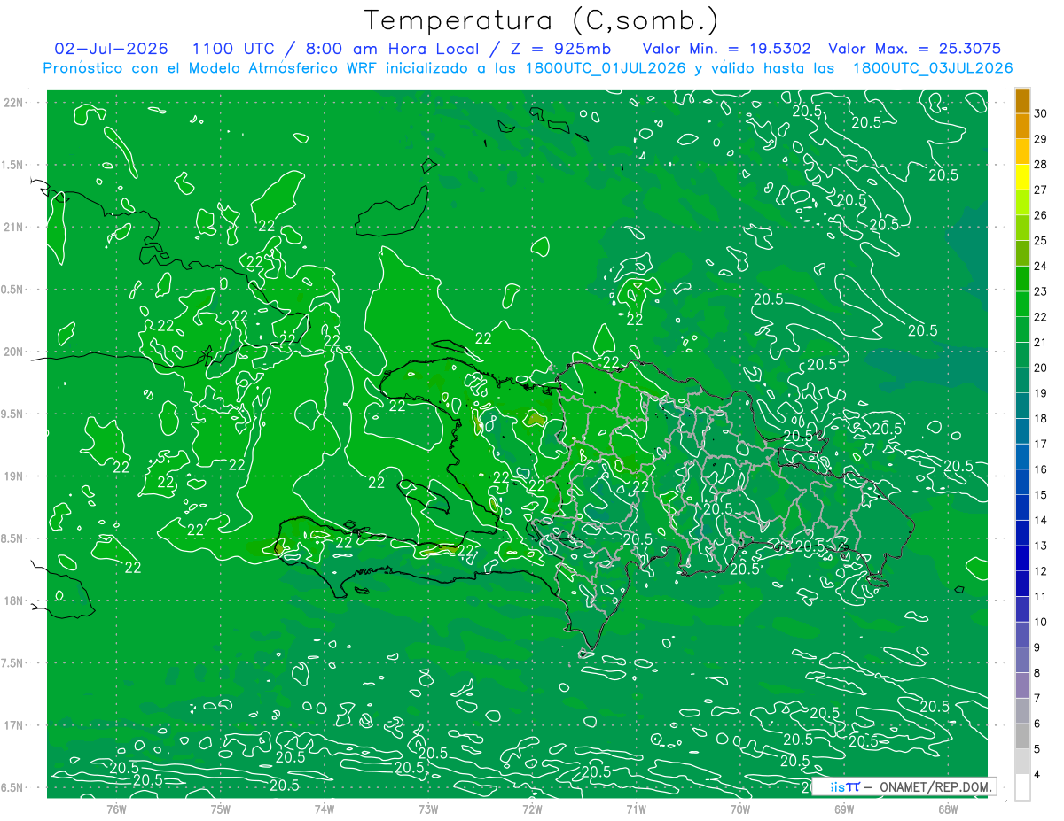Image resolution: width=1064 pixels, height=821 pixels.
Task: Click the "73W" longitude axis label
Action: point(428,808)
